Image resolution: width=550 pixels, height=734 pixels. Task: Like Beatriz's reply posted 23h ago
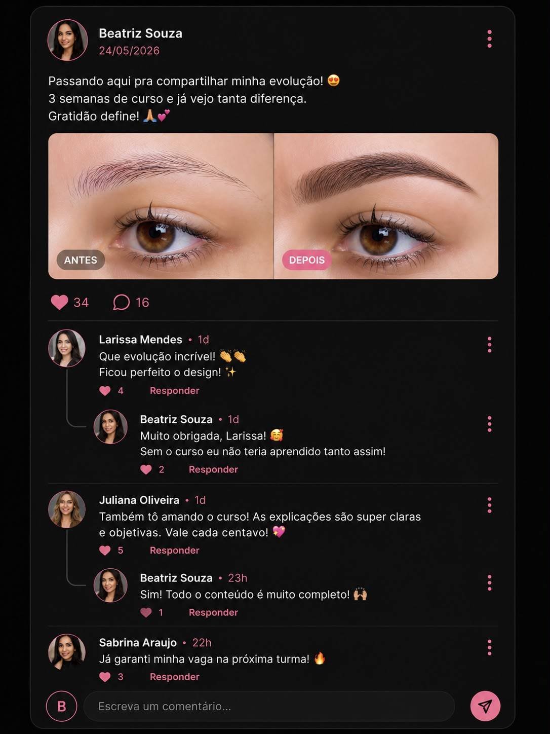pyautogui.click(x=146, y=612)
